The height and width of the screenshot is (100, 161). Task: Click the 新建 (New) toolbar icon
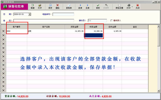[x=32, y=6]
